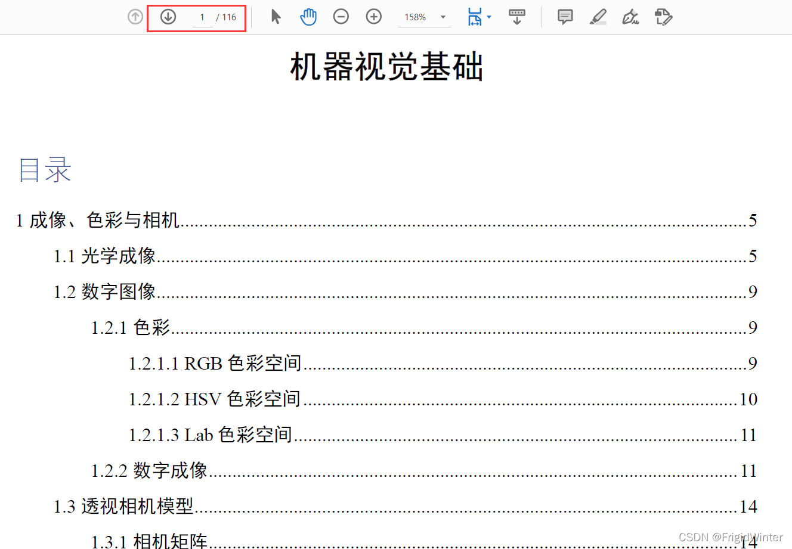Open TOC entry '1.2.2 数字成像'

[424, 471]
